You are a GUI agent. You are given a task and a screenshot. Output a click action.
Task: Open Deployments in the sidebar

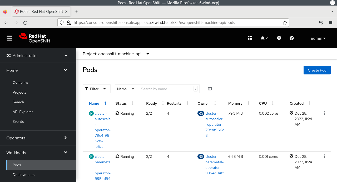[23, 175]
